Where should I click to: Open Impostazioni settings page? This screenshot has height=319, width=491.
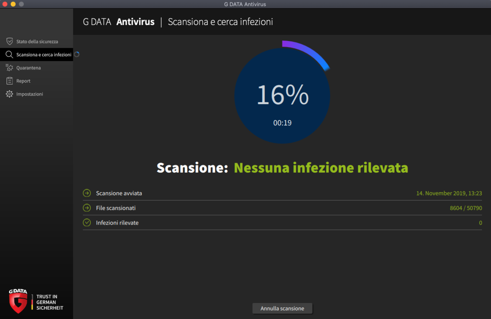(x=37, y=94)
